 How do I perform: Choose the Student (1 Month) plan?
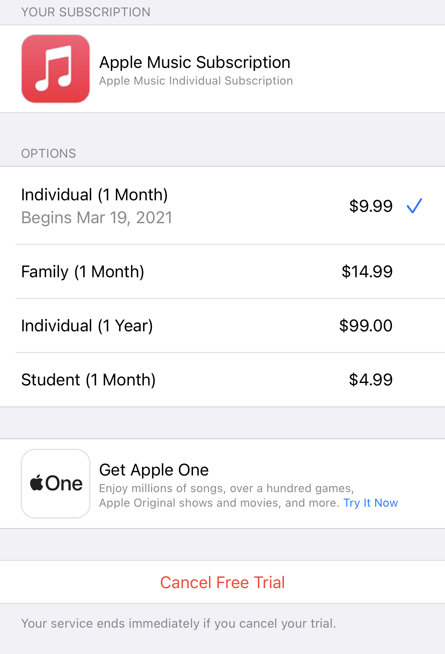tap(88, 380)
